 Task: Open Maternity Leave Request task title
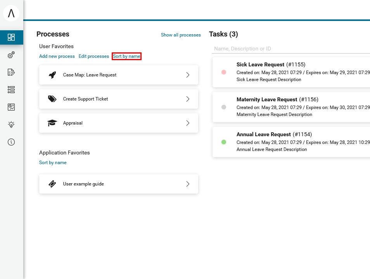tap(267, 100)
